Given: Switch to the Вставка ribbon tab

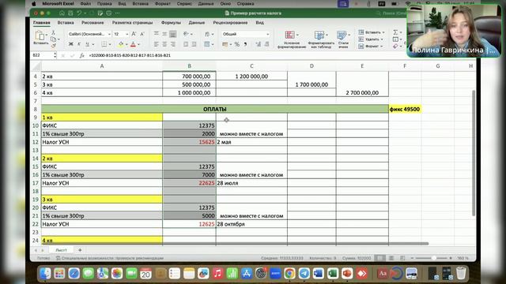Looking at the screenshot, I should pyautogui.click(x=66, y=23).
